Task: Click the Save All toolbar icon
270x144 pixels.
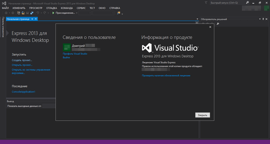Action: tap(32, 13)
